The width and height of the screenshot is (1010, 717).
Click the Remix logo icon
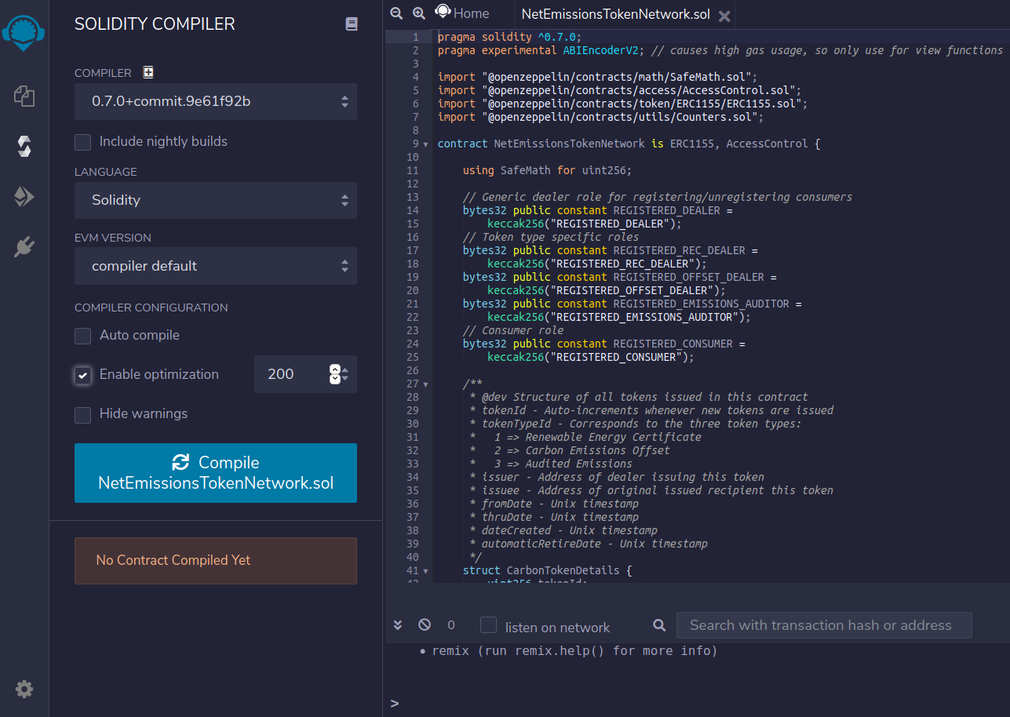point(24,31)
